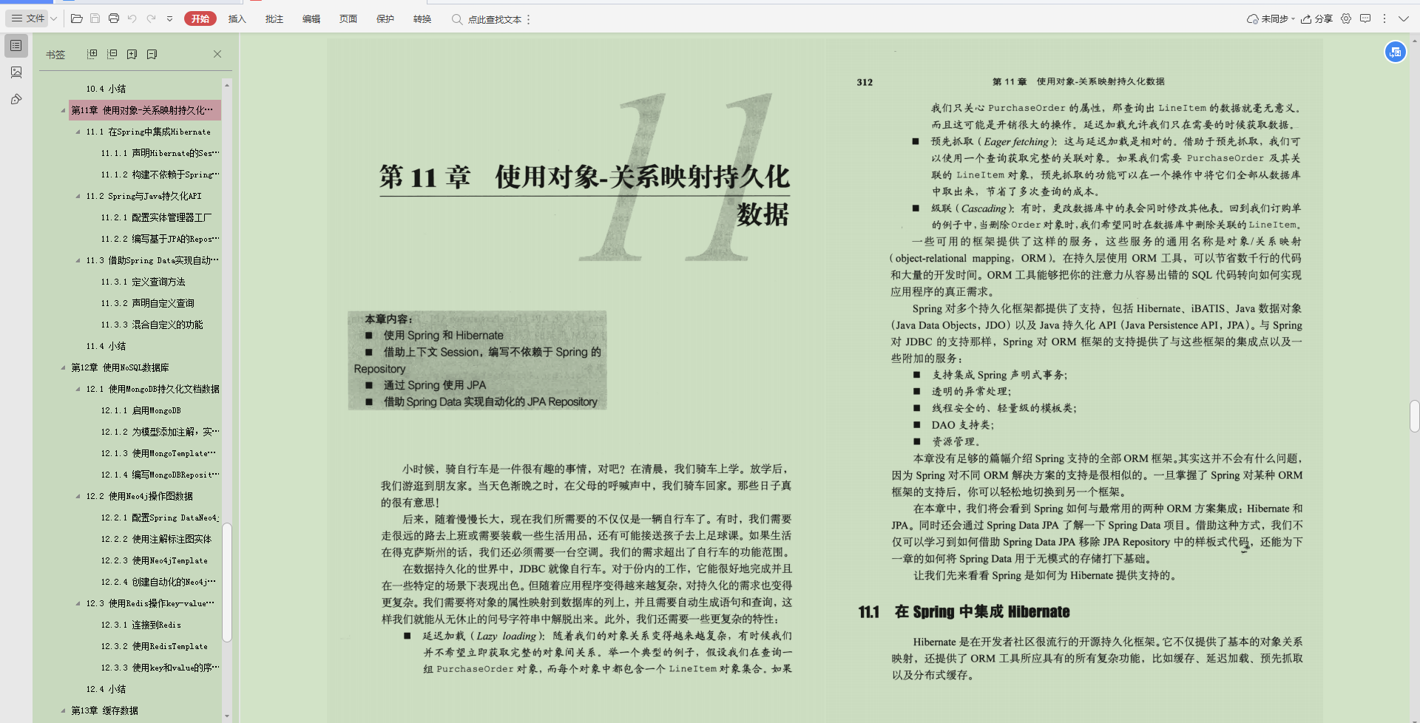Select the image/thumbnail panel icon

16,72
